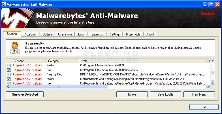The width and height of the screenshot is (222, 114).
Task: Open the About tab
Action: coord(150,34)
